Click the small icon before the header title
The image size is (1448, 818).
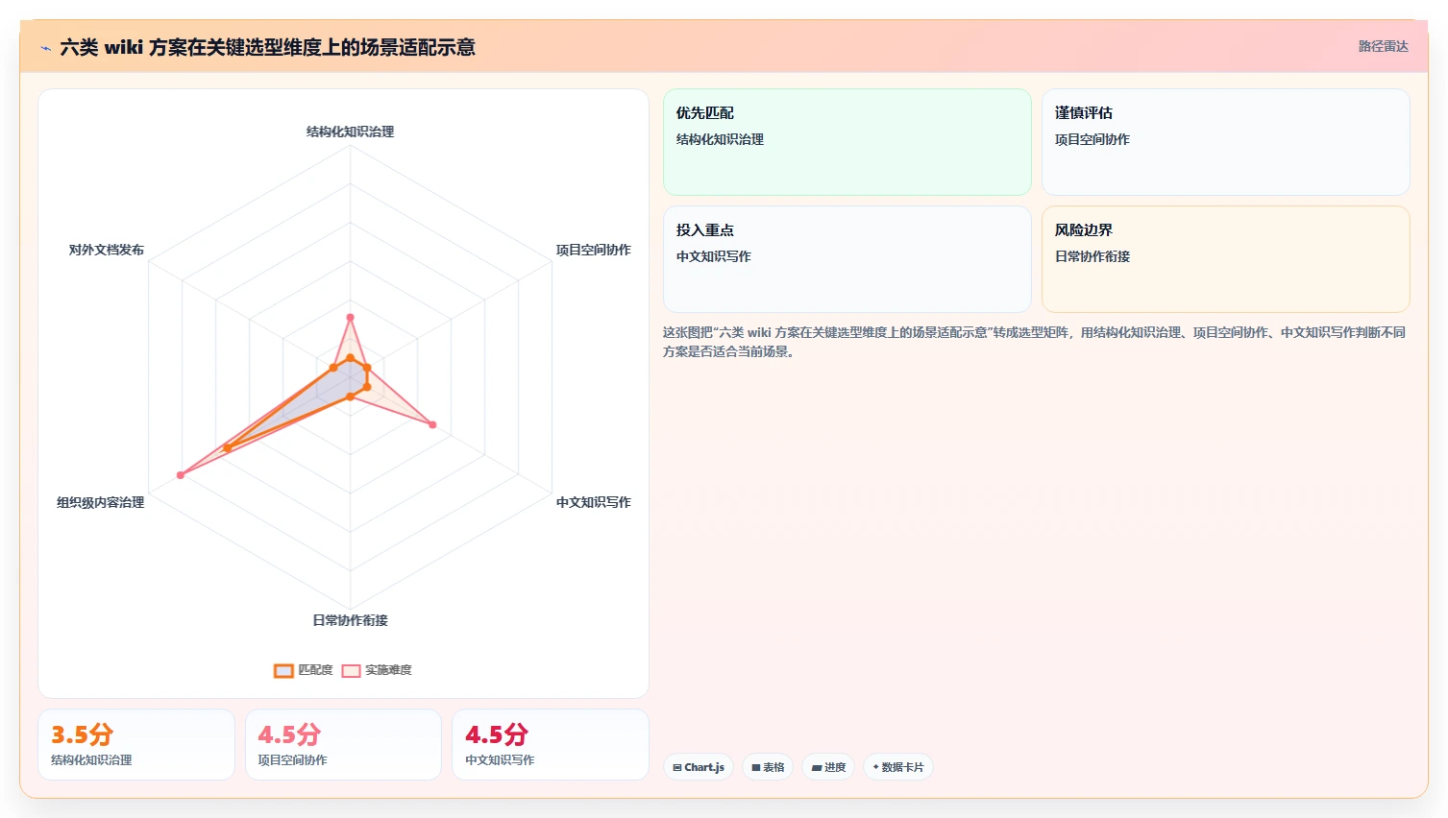coord(45,48)
